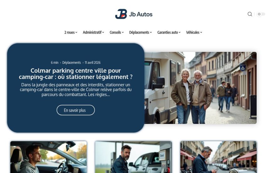The height and width of the screenshot is (173, 267).
Task: Open the man with phone street thumbnail
Action: coord(219,157)
